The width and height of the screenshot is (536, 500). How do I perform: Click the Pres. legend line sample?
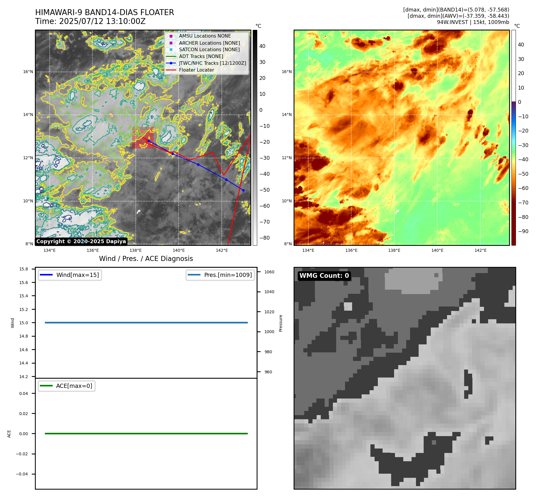click(194, 275)
